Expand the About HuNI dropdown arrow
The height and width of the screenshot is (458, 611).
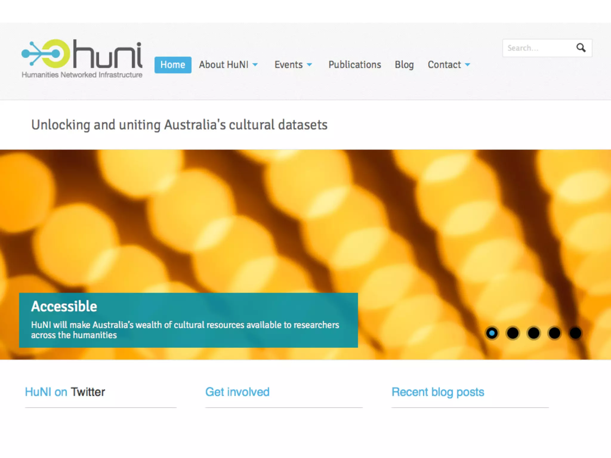pos(255,65)
